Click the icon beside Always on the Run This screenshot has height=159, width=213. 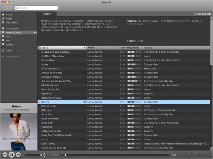click(x=85, y=73)
